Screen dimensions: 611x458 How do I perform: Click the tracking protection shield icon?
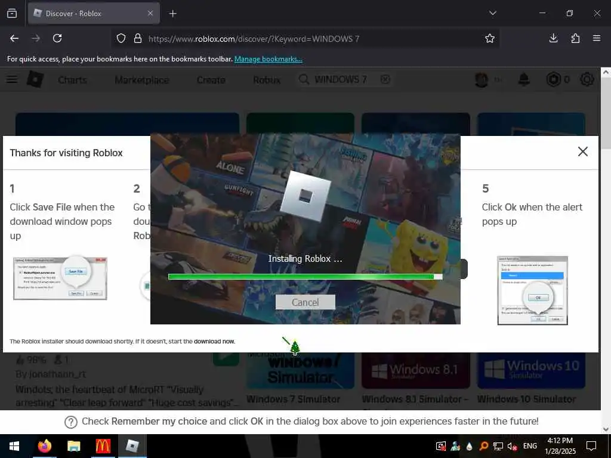tap(121, 39)
